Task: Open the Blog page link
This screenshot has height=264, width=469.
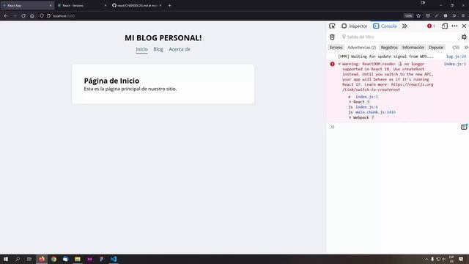Action: coord(158,49)
